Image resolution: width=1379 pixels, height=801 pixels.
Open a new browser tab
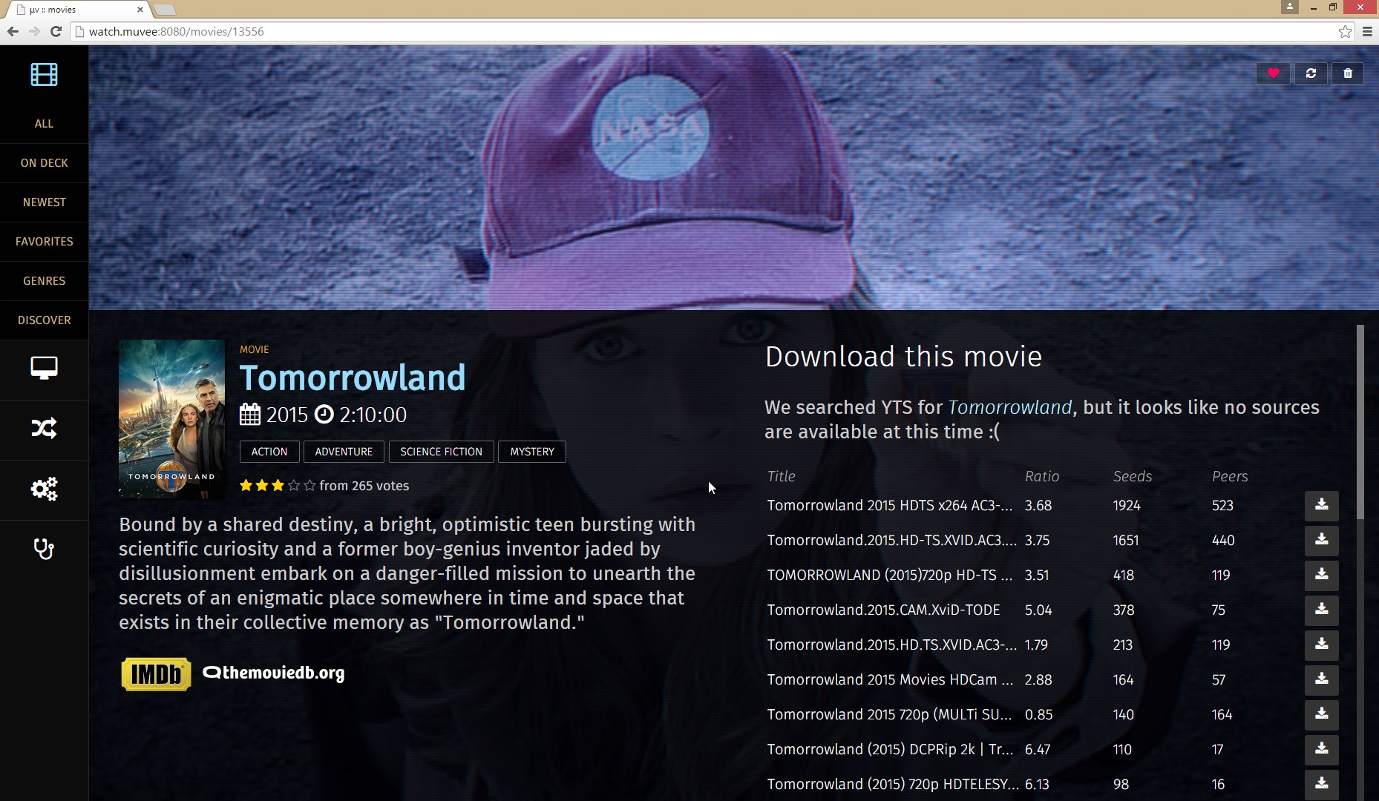(x=165, y=10)
